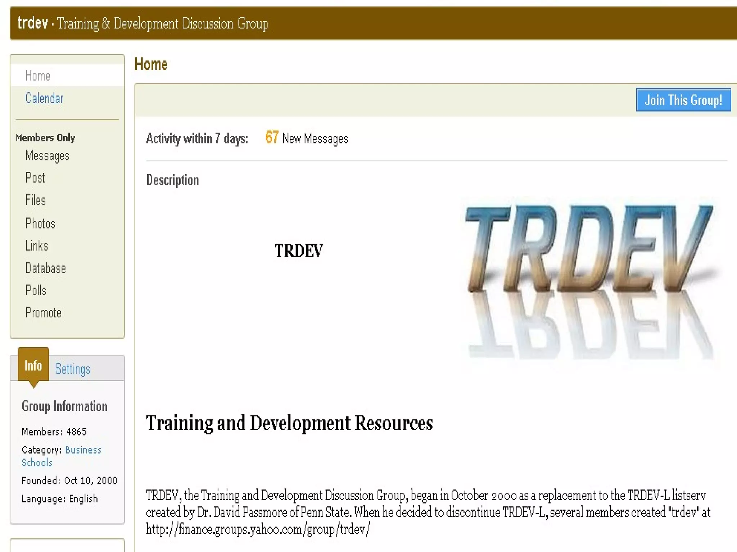Follow the Business category link
Viewport: 737px width, 552px height.
pos(83,450)
